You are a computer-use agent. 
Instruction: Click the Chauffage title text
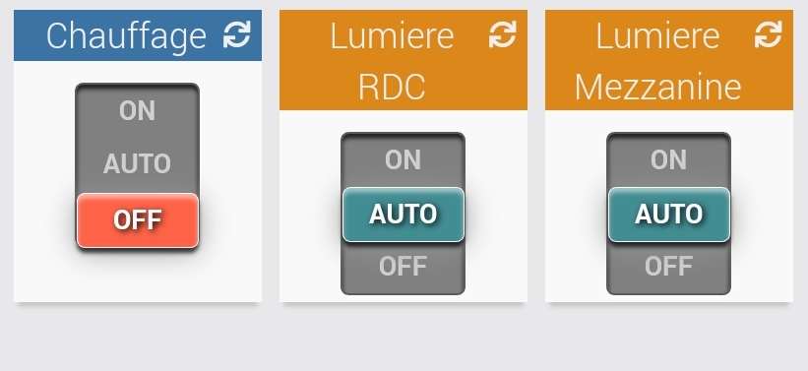coord(126,35)
